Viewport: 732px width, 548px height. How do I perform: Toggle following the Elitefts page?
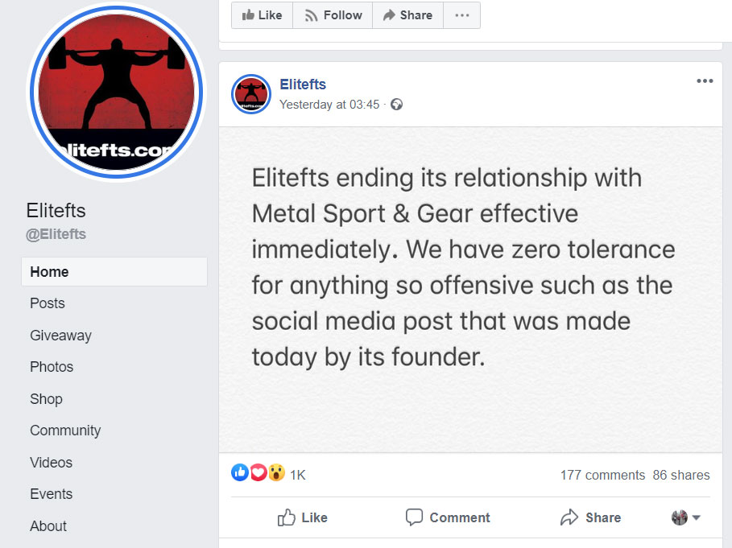tap(332, 14)
